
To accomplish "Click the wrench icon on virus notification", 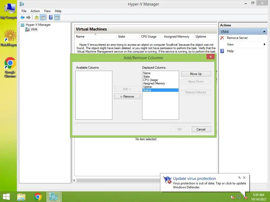I will [x=239, y=178].
